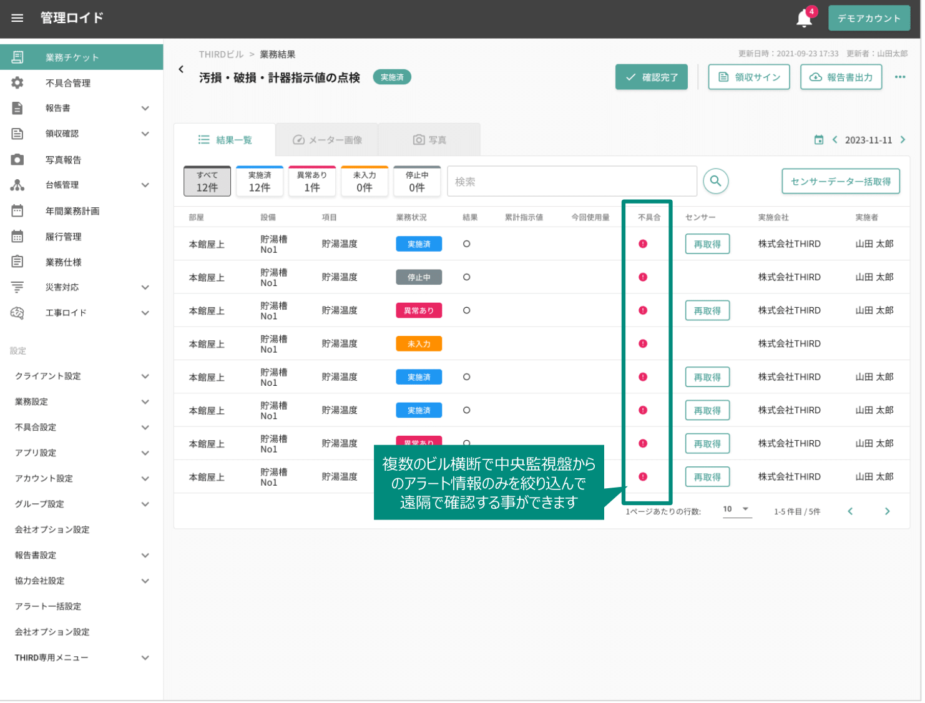This screenshot has height=703, width=925.
Task: Click defect alert icon in 停止中 row
Action: (x=643, y=277)
